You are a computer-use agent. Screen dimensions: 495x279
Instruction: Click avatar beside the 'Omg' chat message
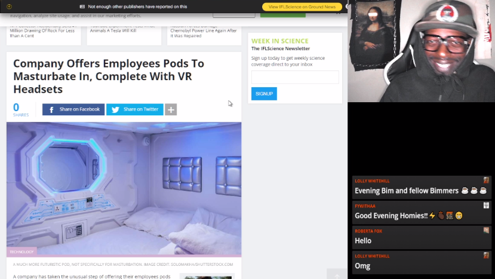tap(487, 256)
